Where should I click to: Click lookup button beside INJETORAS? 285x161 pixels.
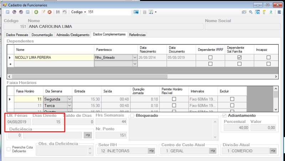152,151
